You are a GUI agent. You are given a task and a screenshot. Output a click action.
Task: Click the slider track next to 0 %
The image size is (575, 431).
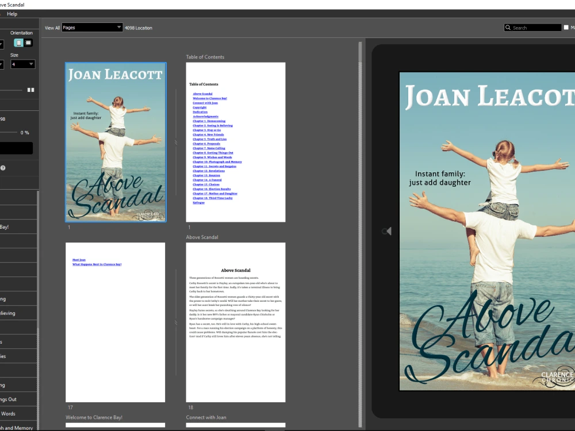click(9, 132)
